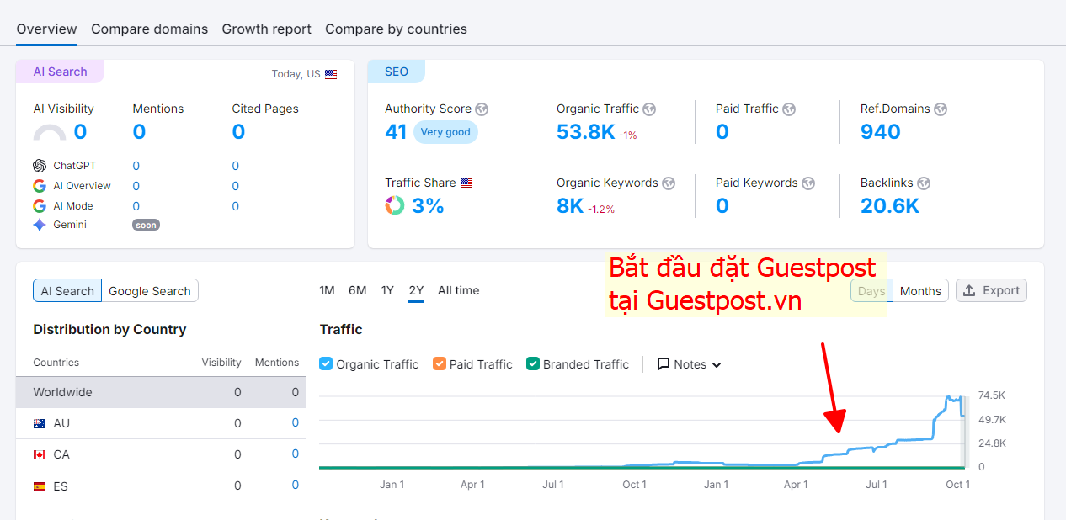
Task: Click the Export button
Action: 991,290
